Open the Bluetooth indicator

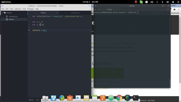coord(162,2)
